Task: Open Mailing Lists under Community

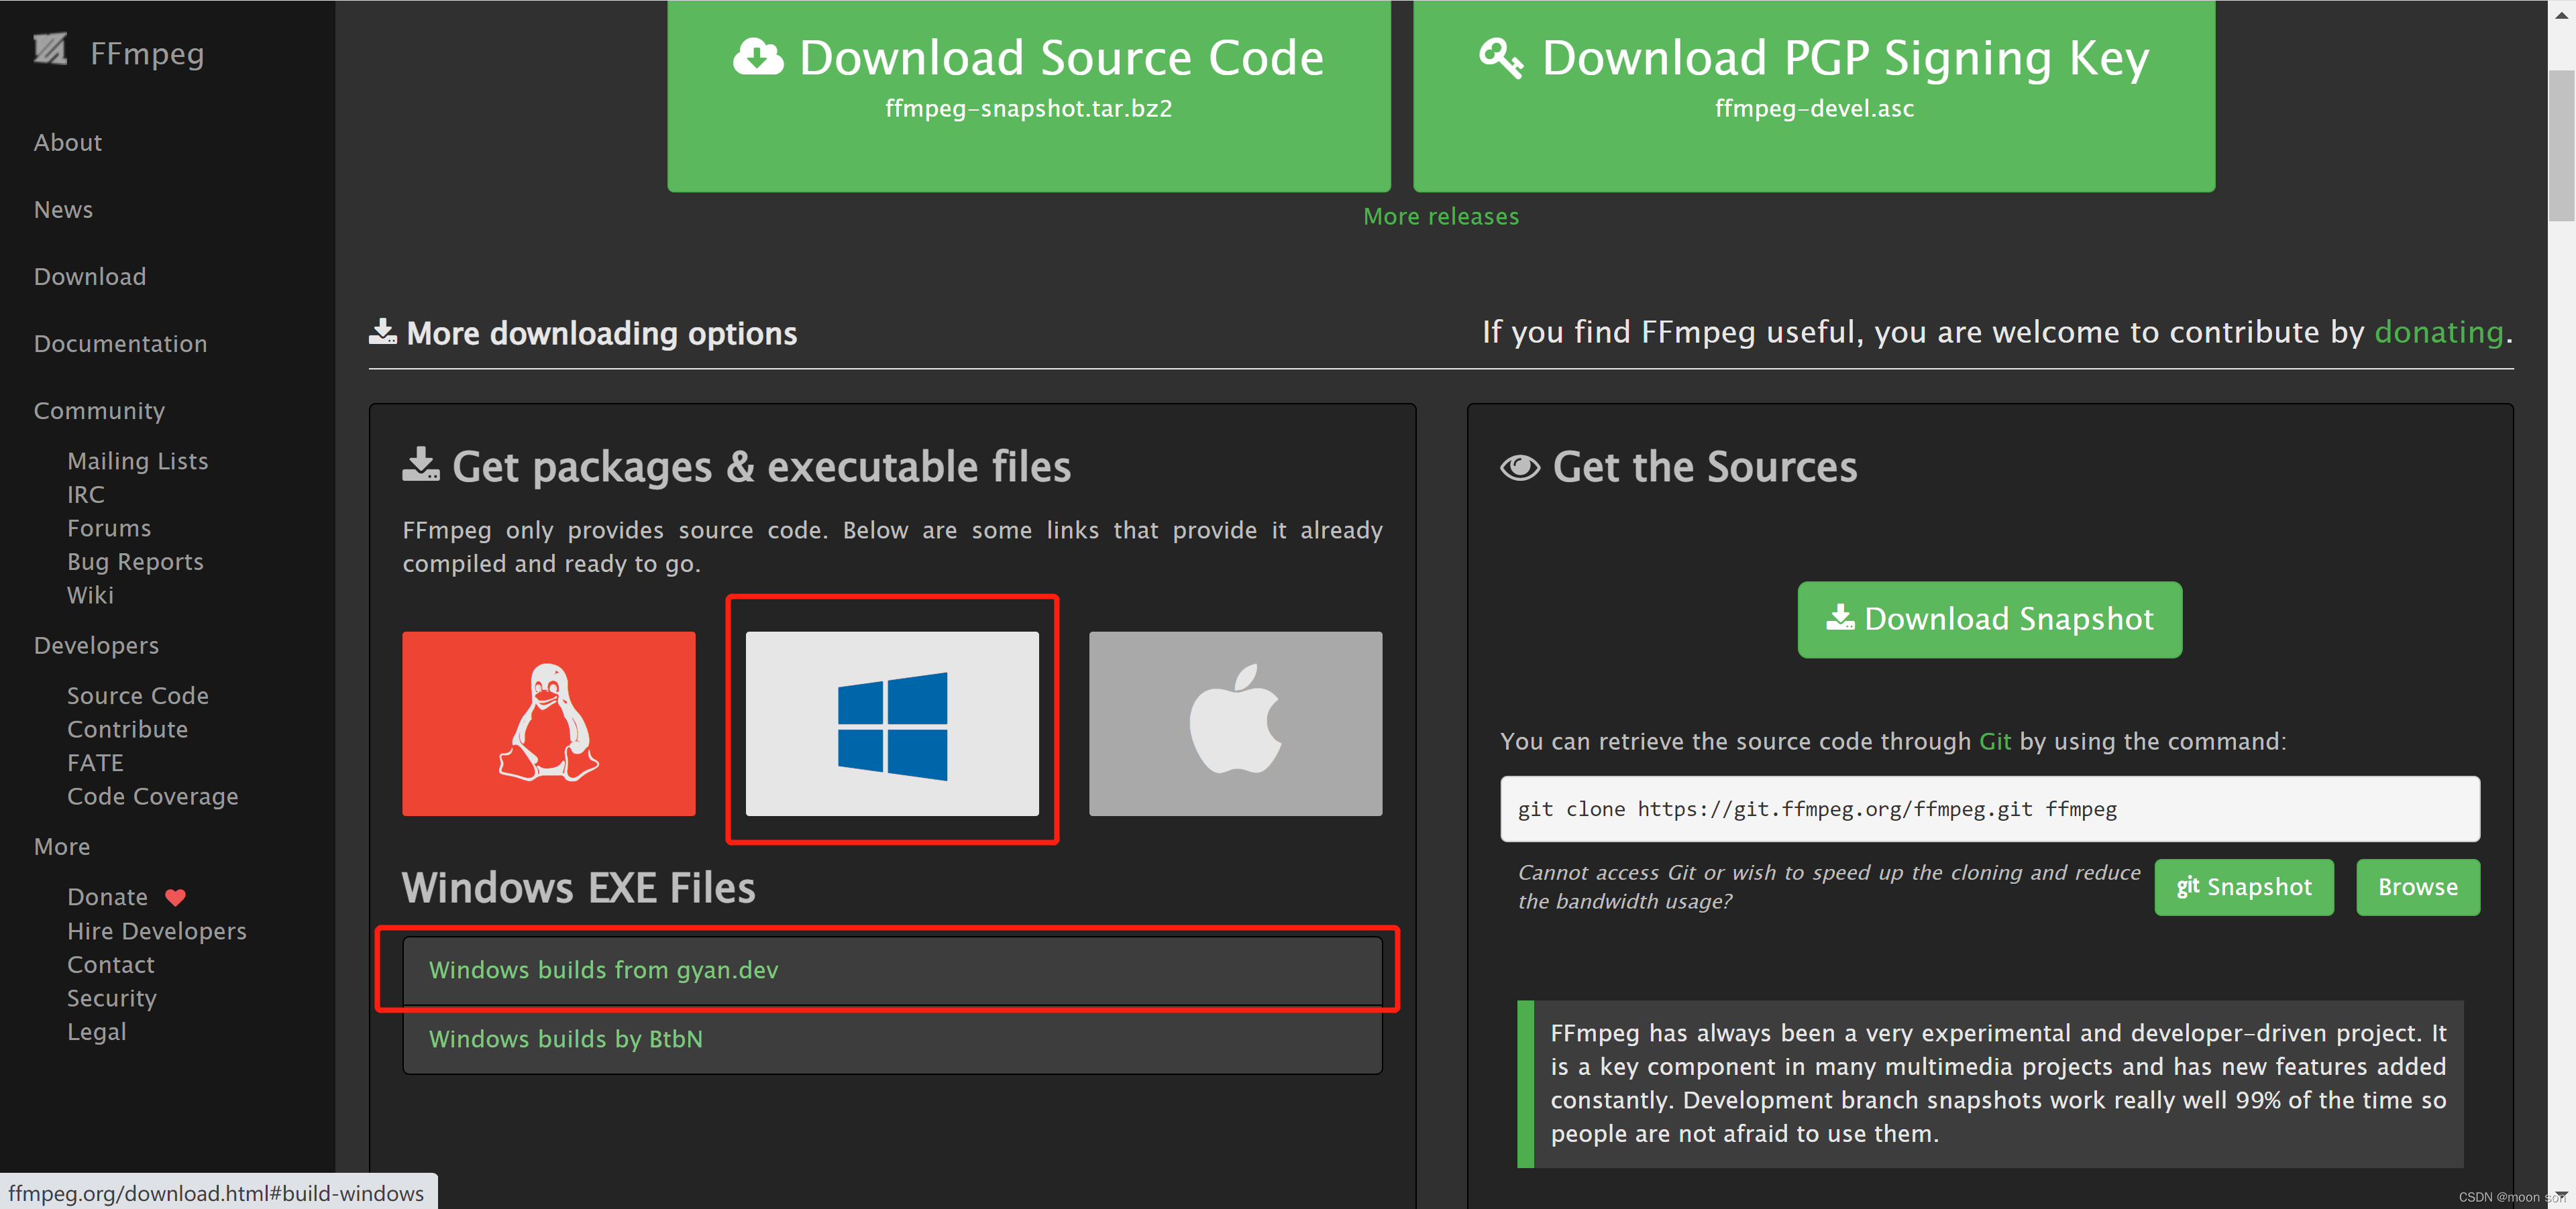Action: point(138,461)
